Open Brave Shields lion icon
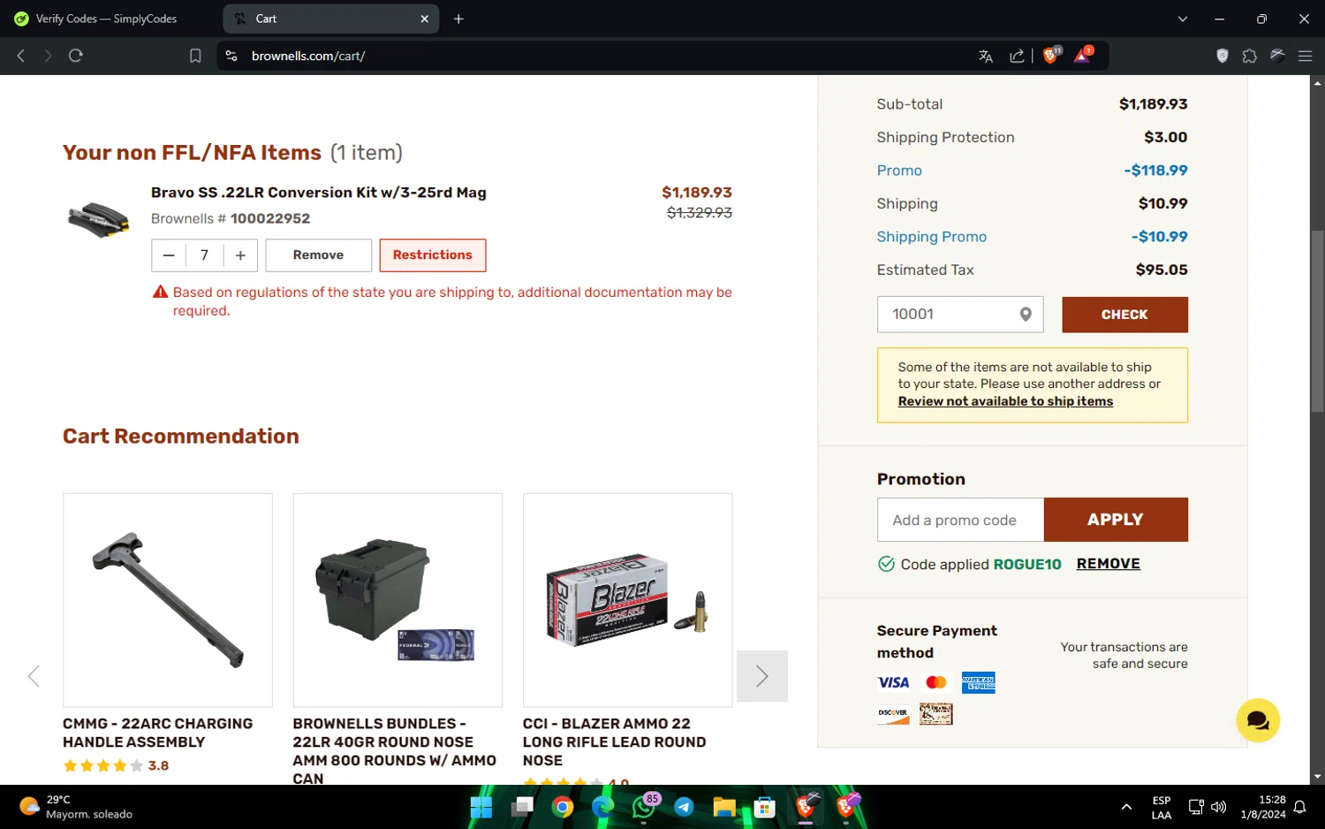Viewport: 1325px width, 829px height. click(x=1051, y=55)
